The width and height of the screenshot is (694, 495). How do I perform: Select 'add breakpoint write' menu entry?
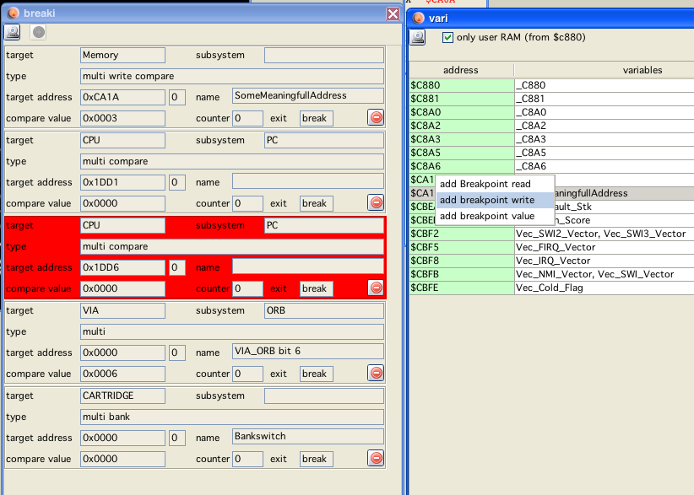coord(486,200)
